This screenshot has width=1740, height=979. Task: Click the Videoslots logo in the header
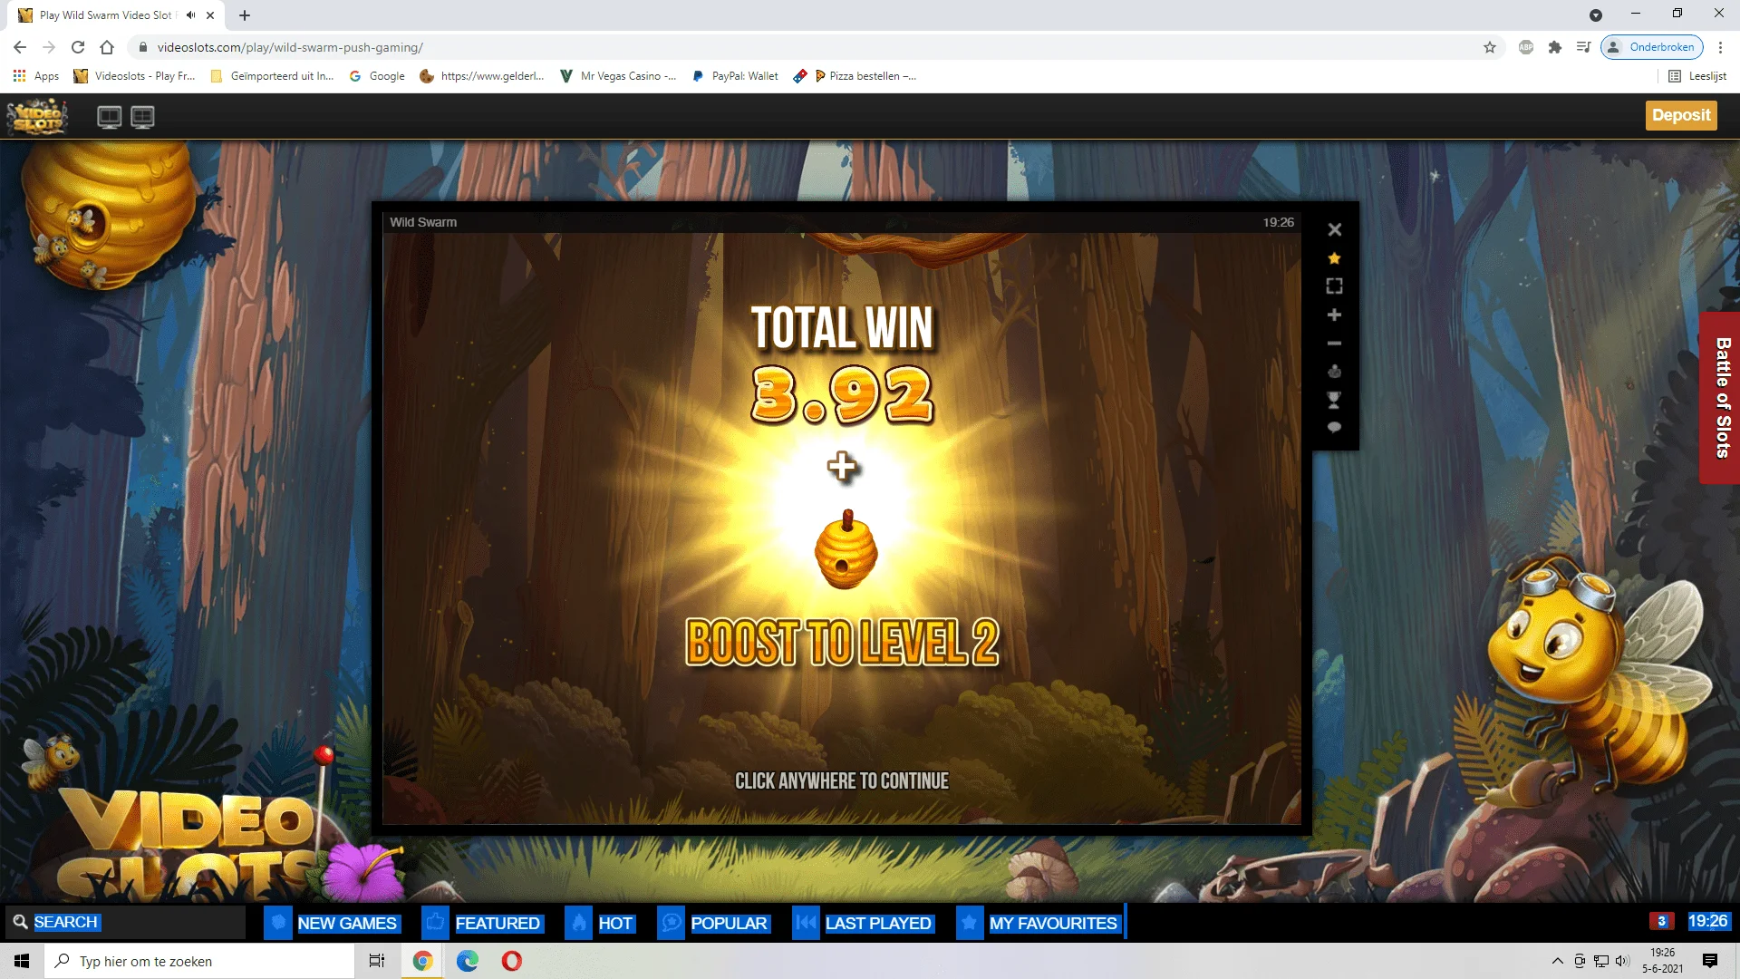click(36, 116)
